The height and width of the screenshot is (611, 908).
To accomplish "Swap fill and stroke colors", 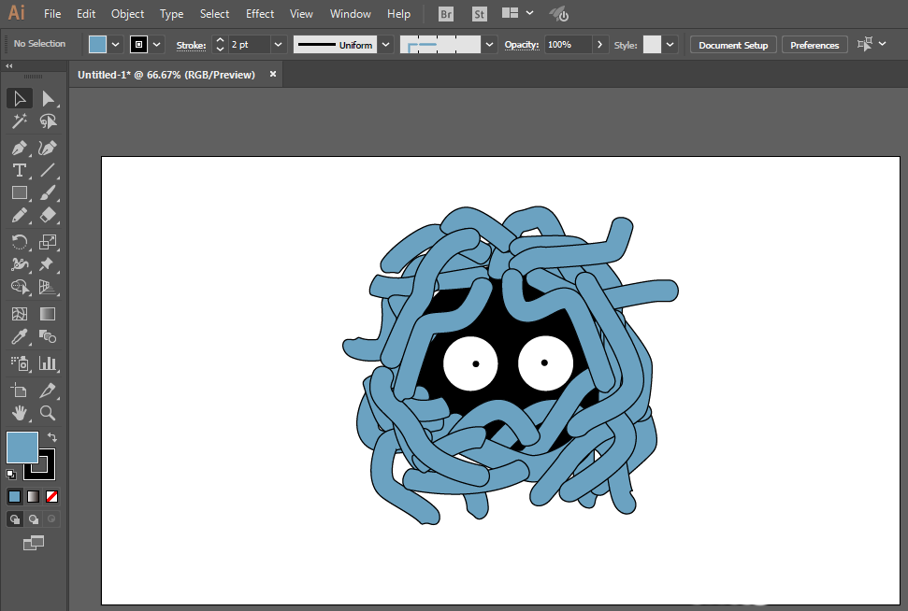I will pos(52,437).
